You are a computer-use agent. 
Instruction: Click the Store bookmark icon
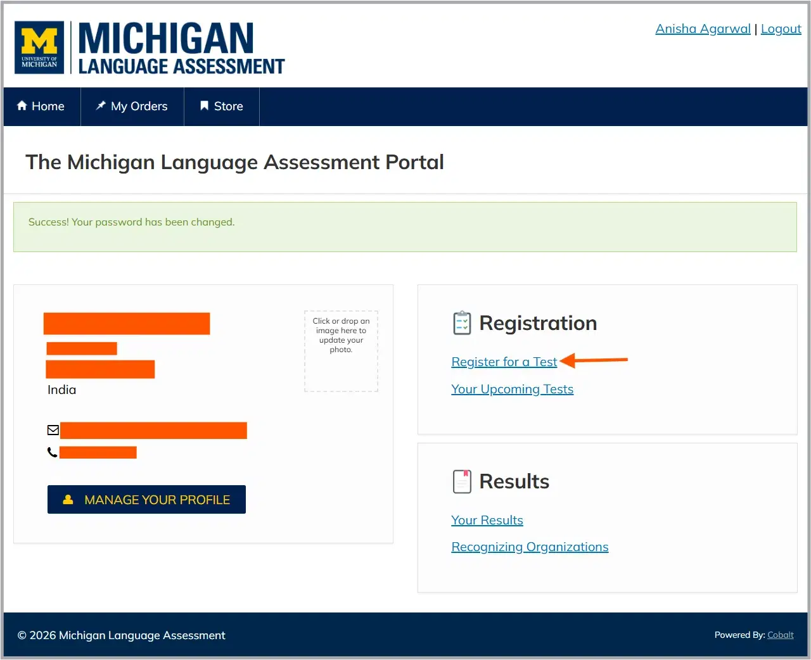coord(204,106)
